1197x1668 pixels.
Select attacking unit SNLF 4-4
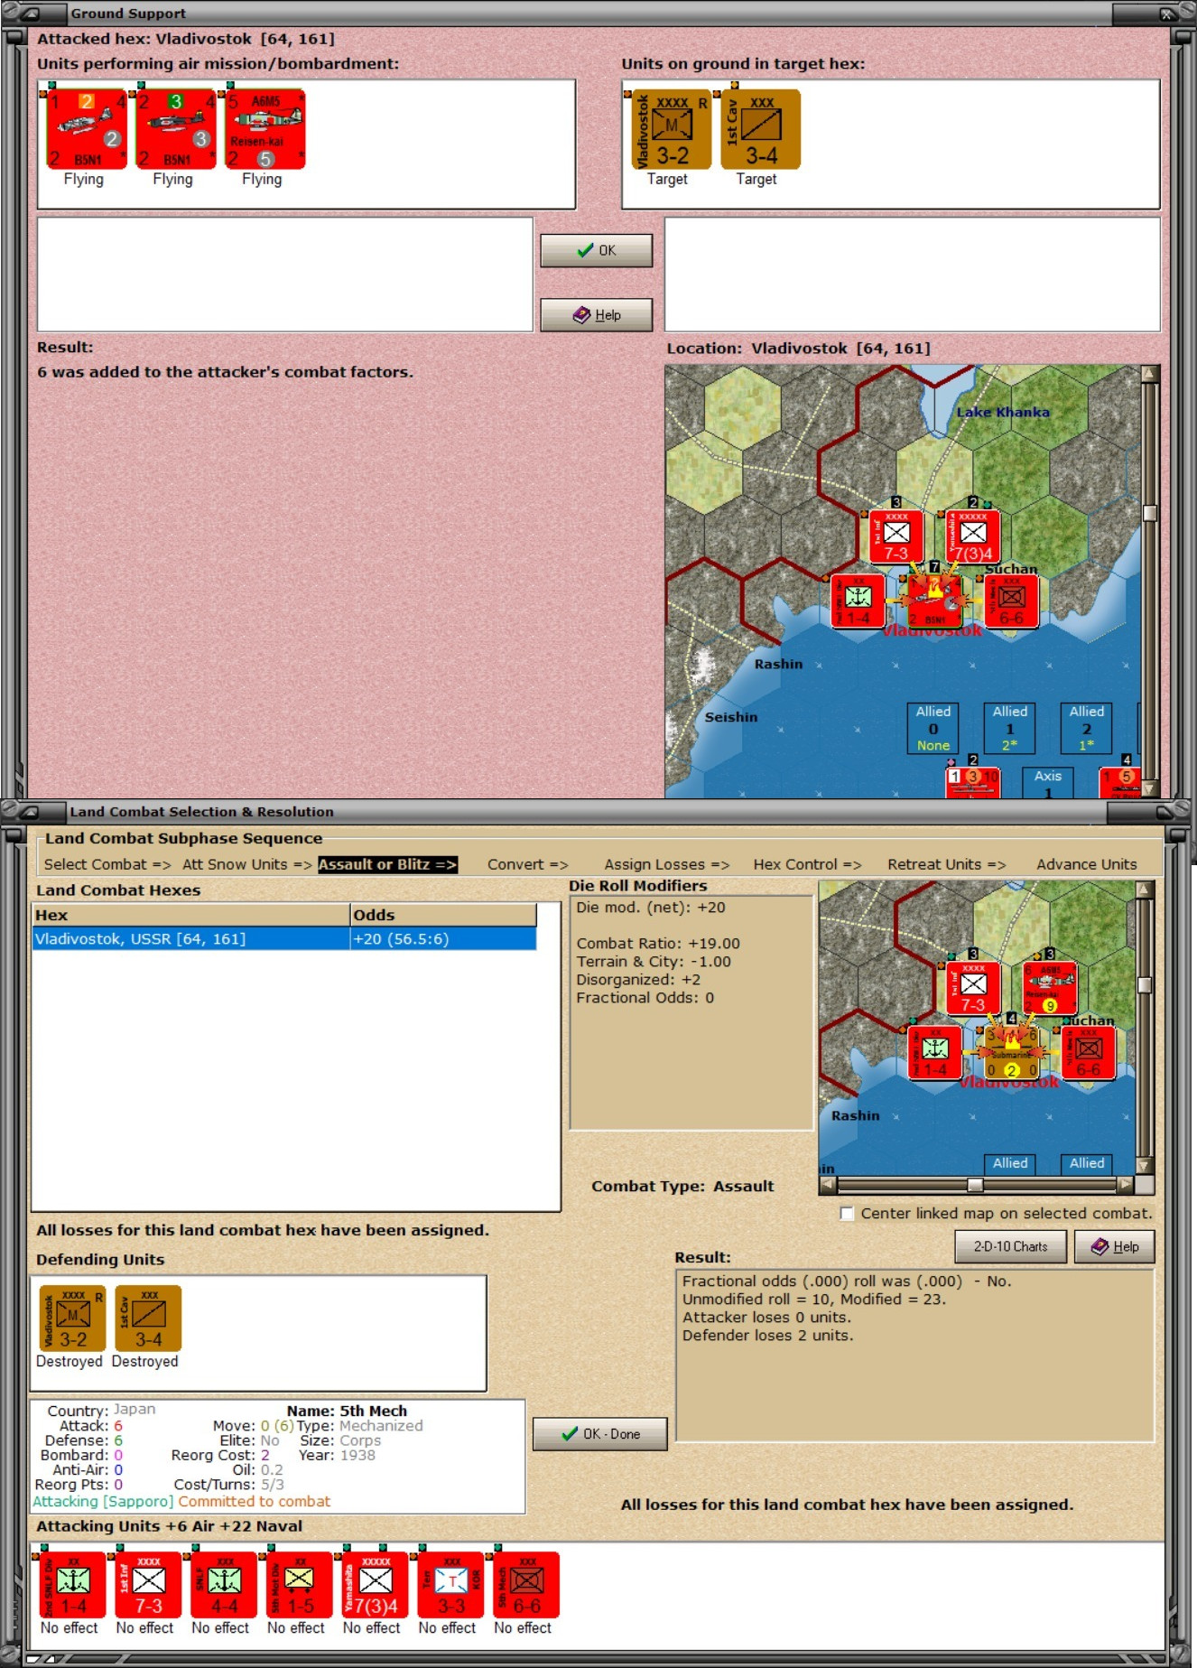click(224, 1586)
